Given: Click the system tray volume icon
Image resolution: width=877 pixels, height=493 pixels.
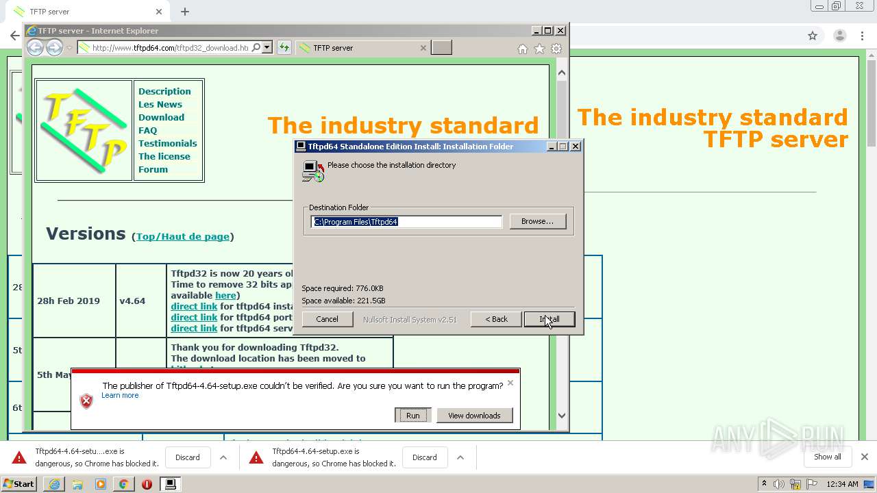Looking at the screenshot, I should (778, 484).
